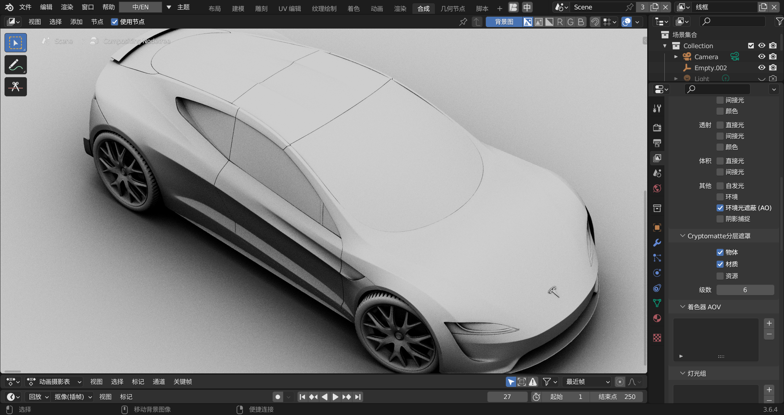Open the Collection properties tab
This screenshot has width=784, height=415.
coord(657,208)
